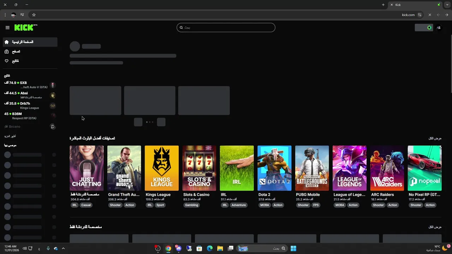Open offline channel Brcano
The width and height of the screenshot is (452, 254).
(x=30, y=127)
